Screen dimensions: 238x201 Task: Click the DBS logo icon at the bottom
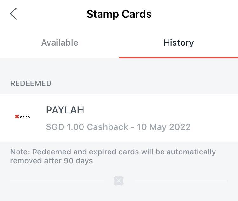[x=119, y=181]
